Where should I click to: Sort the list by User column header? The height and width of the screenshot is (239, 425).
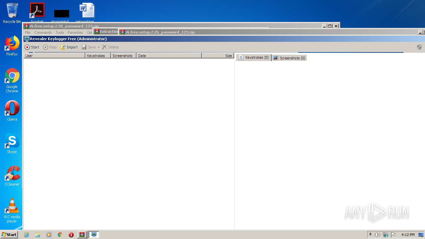[x=54, y=56]
